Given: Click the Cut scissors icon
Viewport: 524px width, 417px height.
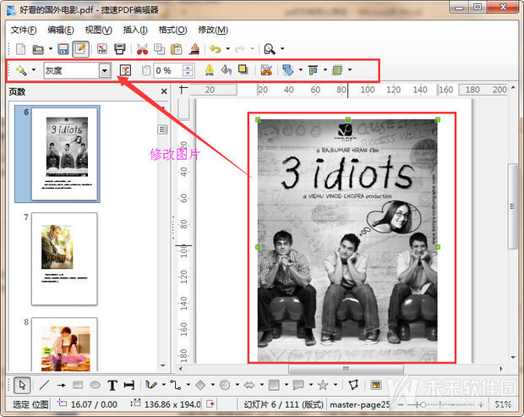Looking at the screenshot, I should (x=142, y=49).
